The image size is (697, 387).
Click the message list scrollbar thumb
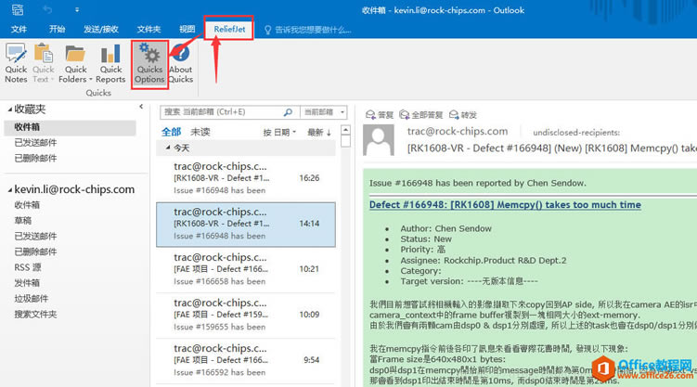pyautogui.click(x=345, y=141)
